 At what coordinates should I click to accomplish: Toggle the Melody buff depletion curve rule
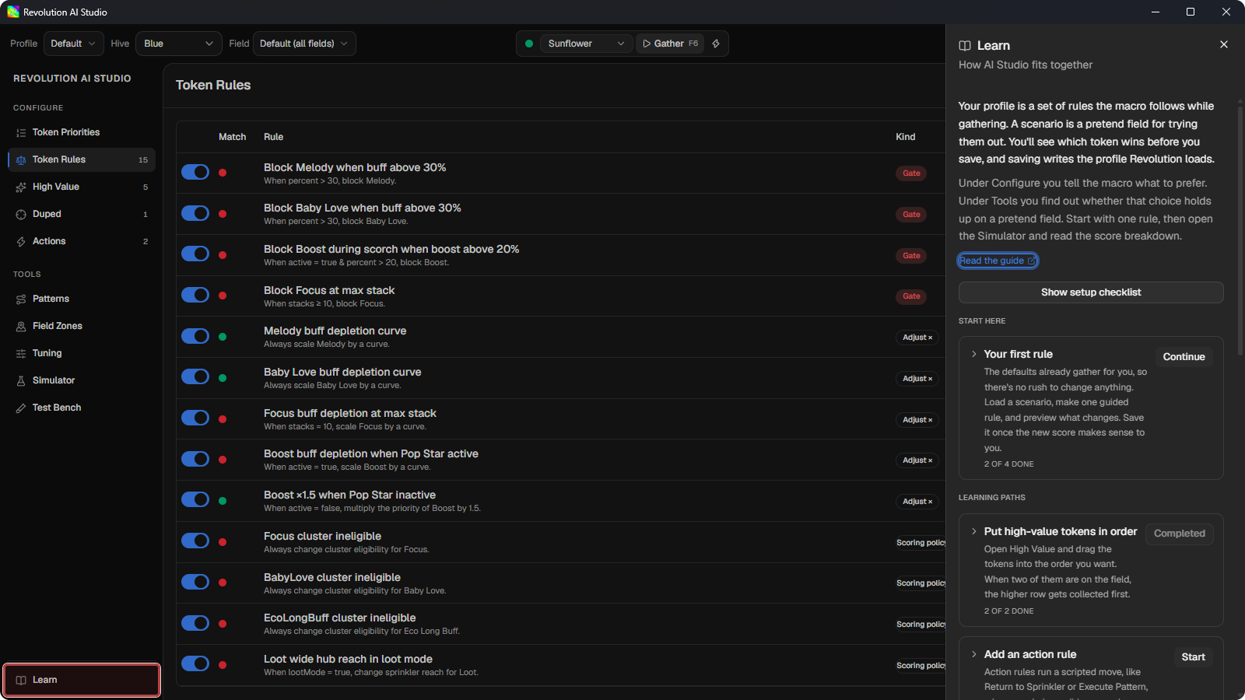click(x=195, y=336)
